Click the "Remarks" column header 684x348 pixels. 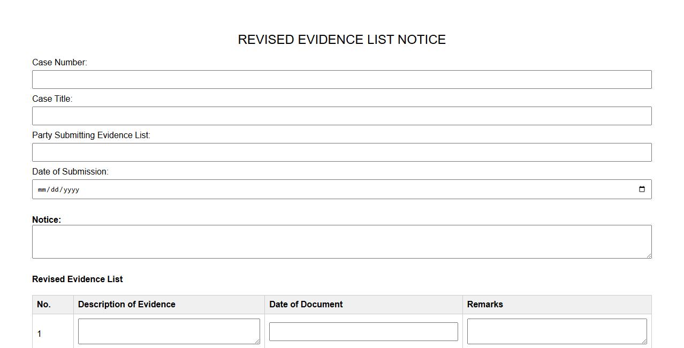[x=485, y=304]
